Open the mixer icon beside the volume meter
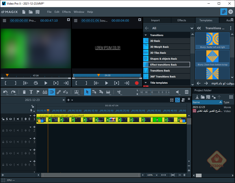235x183 pixels. (187, 92)
